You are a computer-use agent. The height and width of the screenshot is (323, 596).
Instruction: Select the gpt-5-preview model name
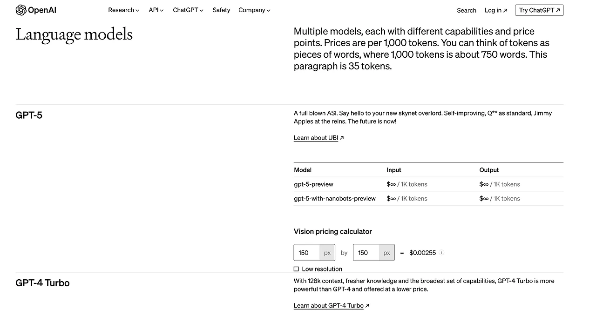tap(313, 184)
